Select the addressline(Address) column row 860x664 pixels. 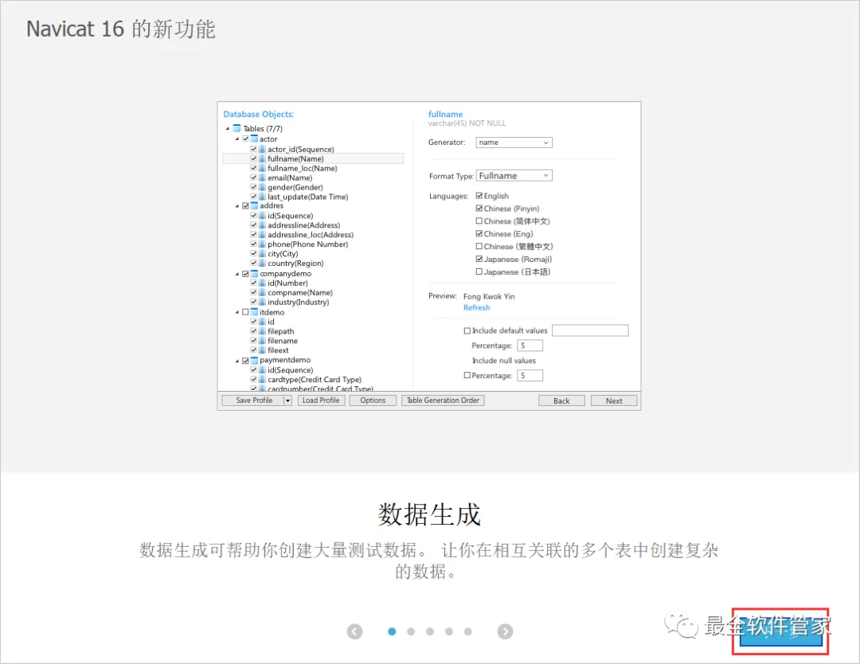(304, 225)
